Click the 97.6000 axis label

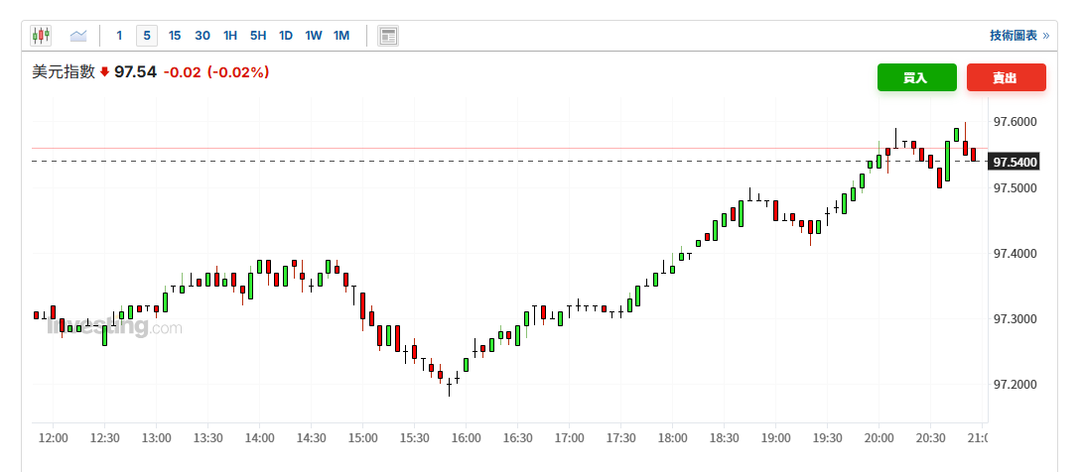click(x=1015, y=122)
